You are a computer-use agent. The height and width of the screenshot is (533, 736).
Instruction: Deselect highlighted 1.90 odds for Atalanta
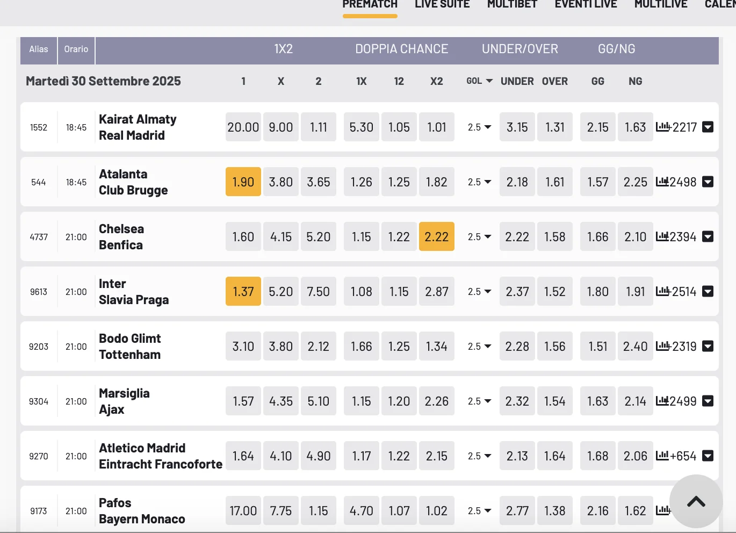[x=243, y=182]
